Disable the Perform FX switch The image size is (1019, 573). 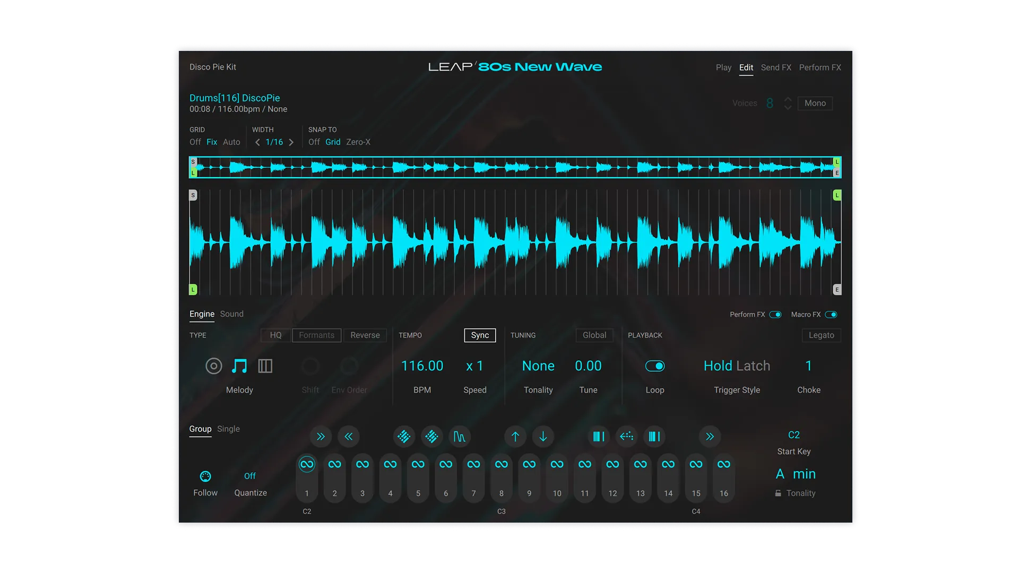pyautogui.click(x=775, y=315)
